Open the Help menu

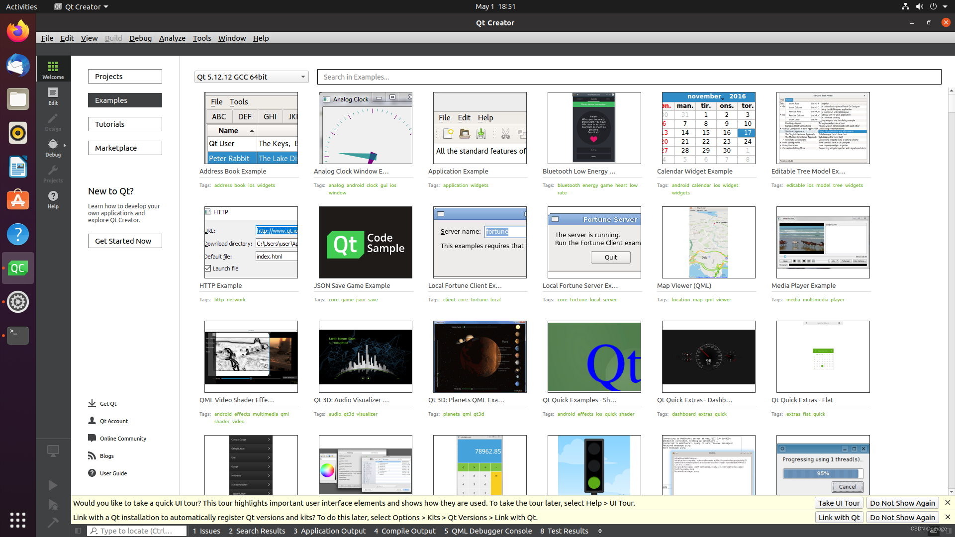(x=261, y=38)
